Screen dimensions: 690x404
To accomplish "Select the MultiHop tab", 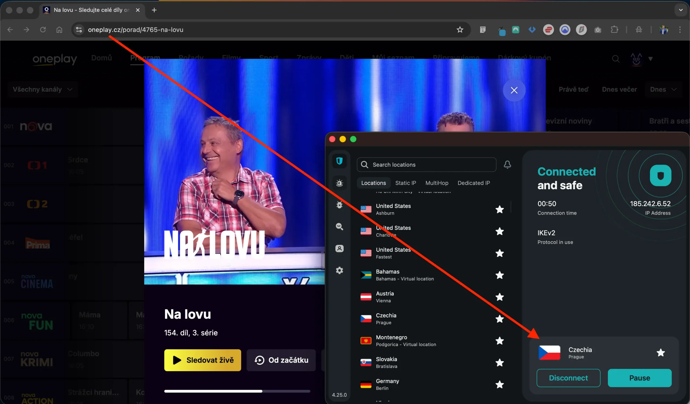I will pyautogui.click(x=437, y=183).
